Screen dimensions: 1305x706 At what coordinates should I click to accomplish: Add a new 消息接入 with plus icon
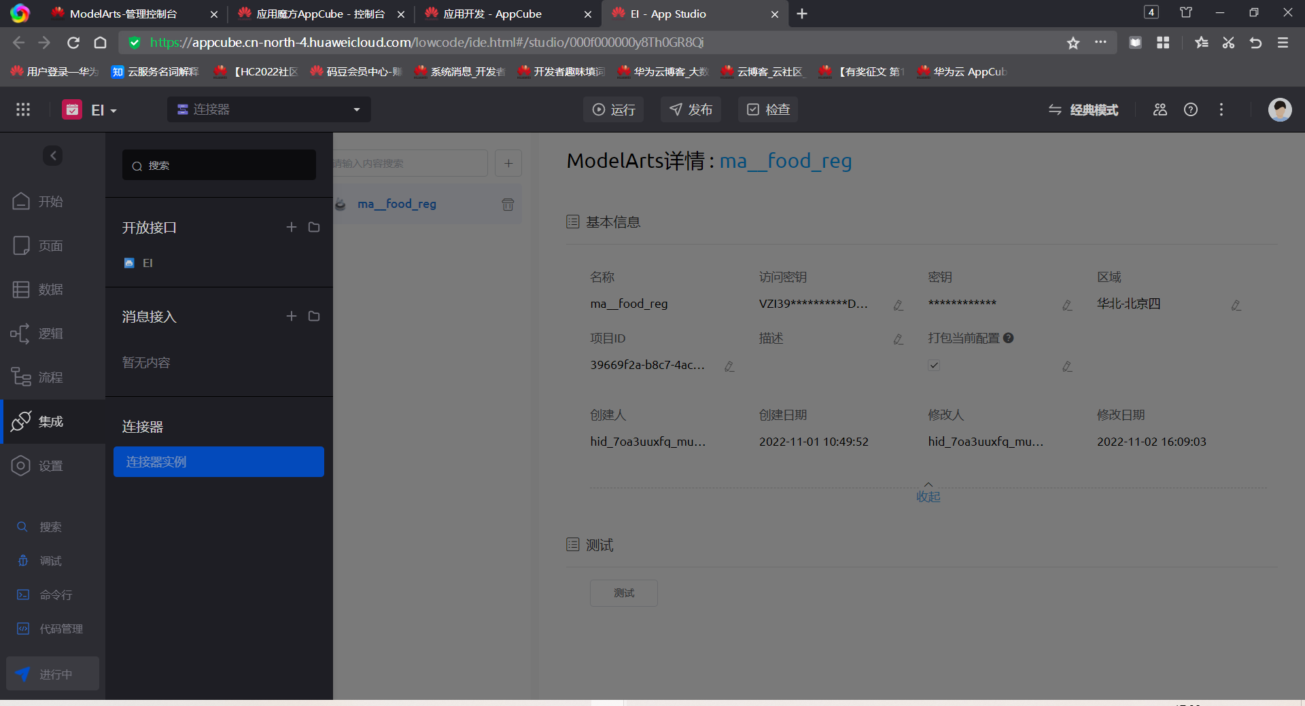pyautogui.click(x=292, y=316)
